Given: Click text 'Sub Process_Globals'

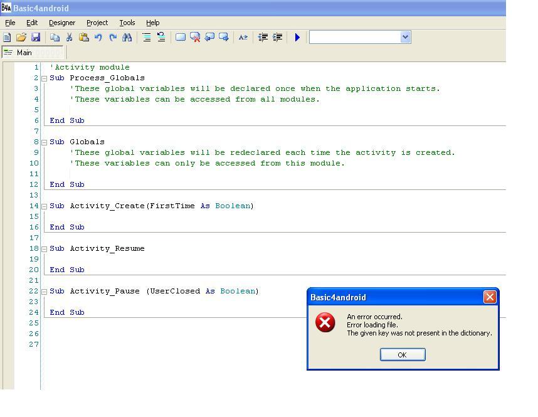Looking at the screenshot, I should pos(97,78).
